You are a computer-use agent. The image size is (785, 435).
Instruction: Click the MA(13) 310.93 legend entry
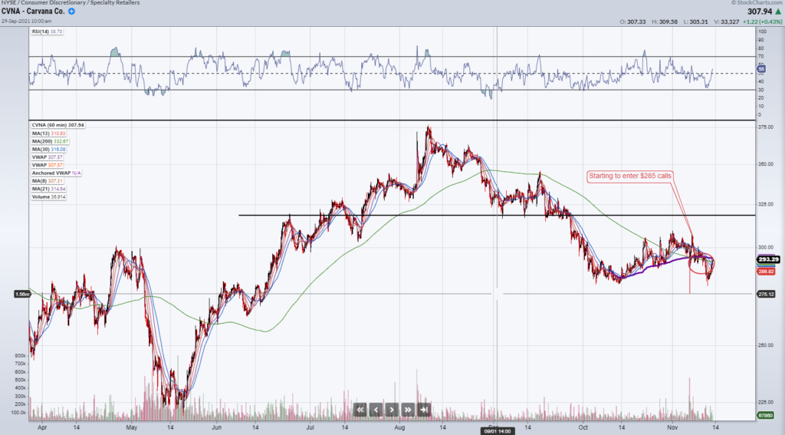48,133
